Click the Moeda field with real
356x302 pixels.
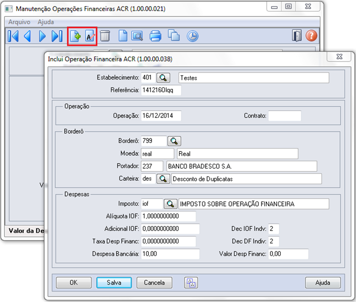(157, 153)
